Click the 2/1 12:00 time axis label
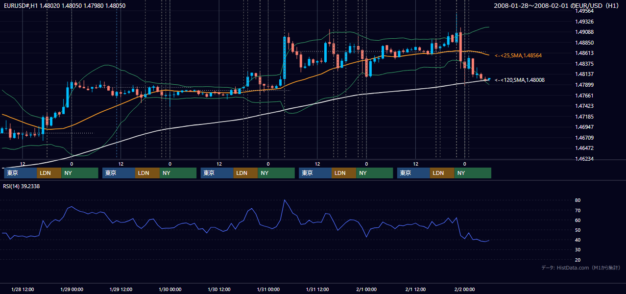The width and height of the screenshot is (626, 294). [415, 289]
